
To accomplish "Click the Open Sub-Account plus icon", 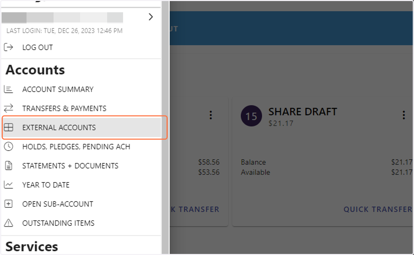I will [x=8, y=204].
